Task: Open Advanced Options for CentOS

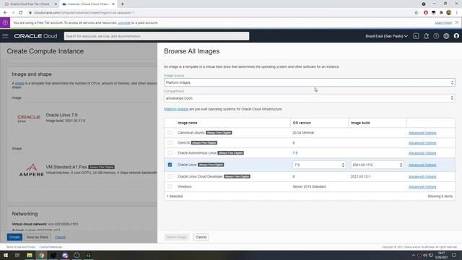Action: 422,143
